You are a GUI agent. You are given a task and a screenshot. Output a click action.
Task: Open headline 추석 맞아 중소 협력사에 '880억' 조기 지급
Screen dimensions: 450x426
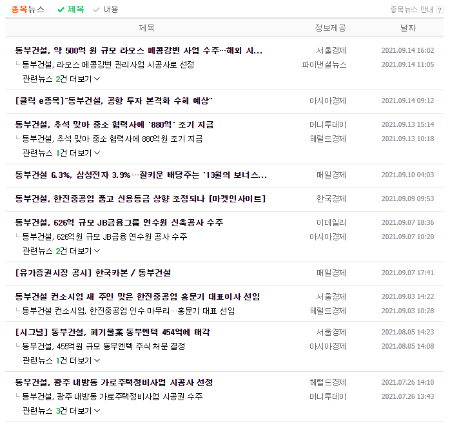114,124
